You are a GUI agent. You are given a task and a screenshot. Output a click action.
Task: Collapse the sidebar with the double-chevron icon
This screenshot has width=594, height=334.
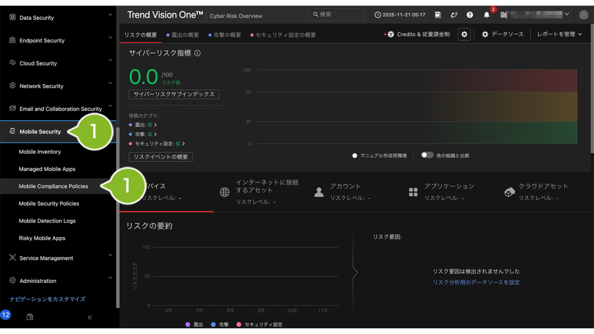[90, 317]
